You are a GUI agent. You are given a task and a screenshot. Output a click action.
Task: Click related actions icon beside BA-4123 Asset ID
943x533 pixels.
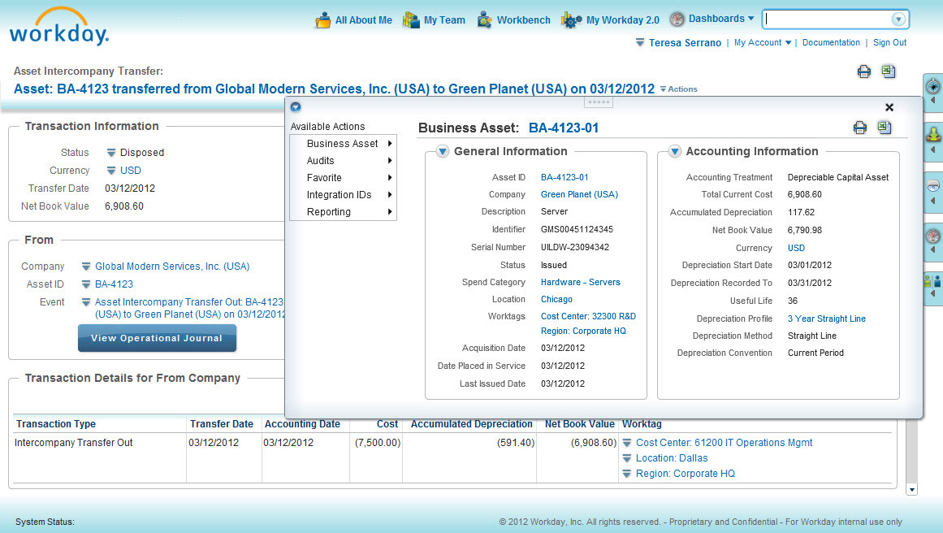pyautogui.click(x=86, y=284)
